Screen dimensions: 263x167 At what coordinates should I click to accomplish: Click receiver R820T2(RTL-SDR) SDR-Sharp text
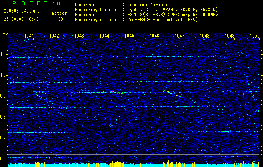pos(173,15)
